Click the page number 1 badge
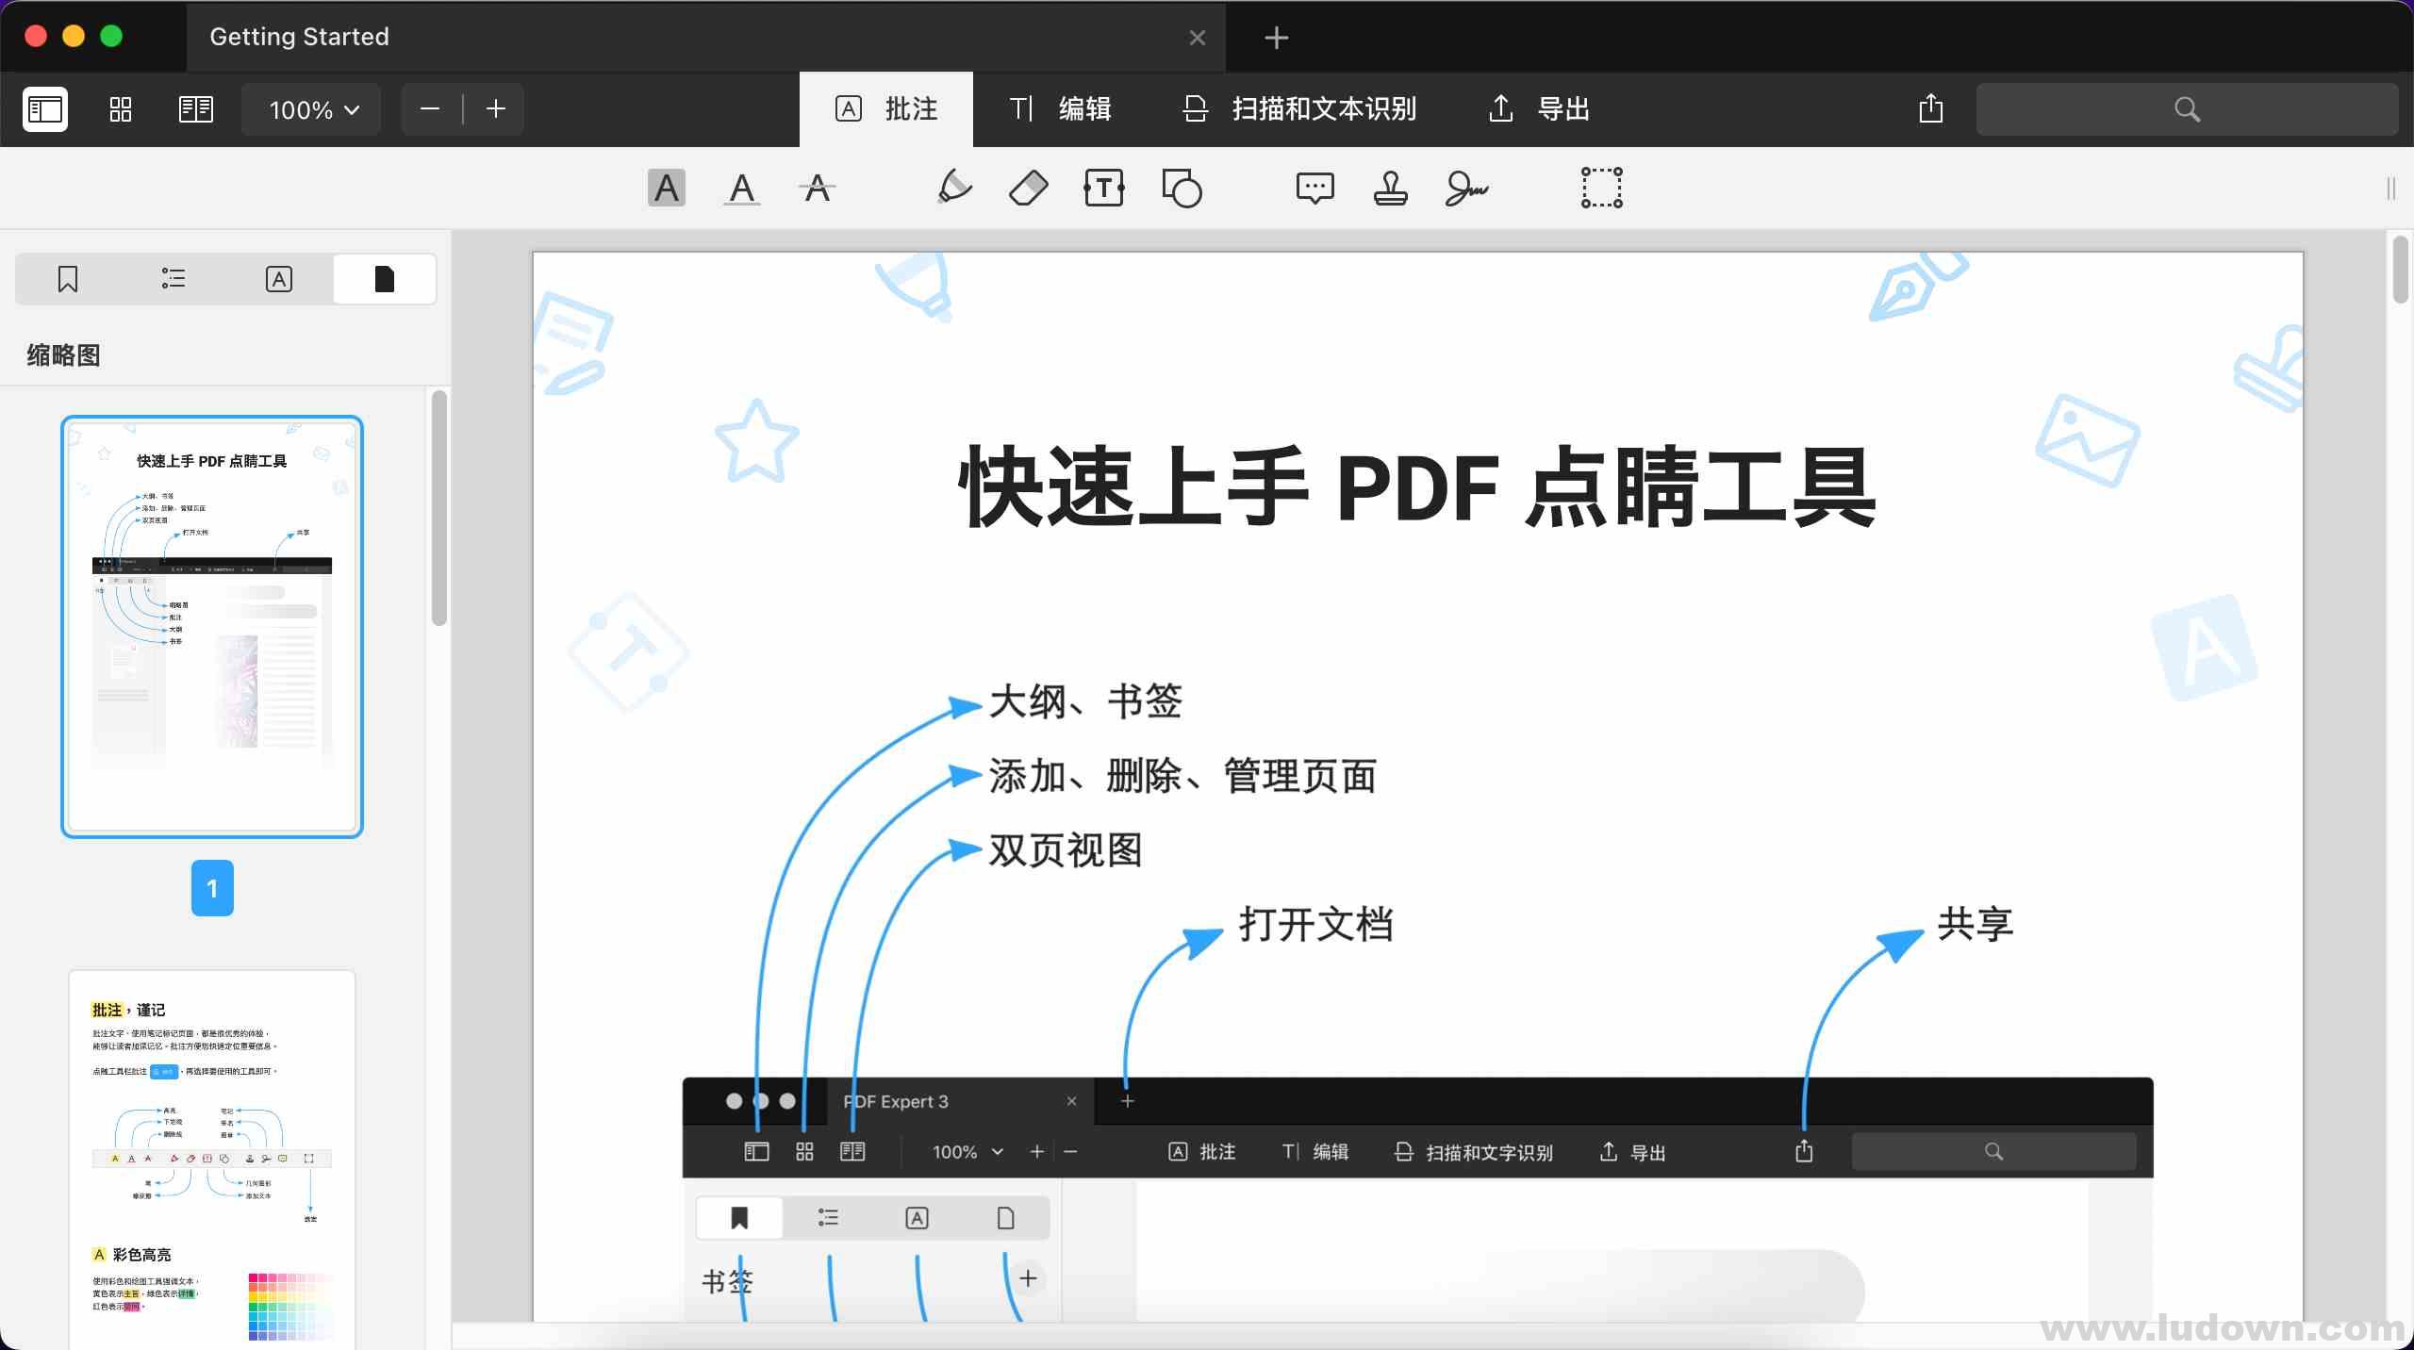Viewport: 2414px width, 1350px height. pyautogui.click(x=212, y=888)
